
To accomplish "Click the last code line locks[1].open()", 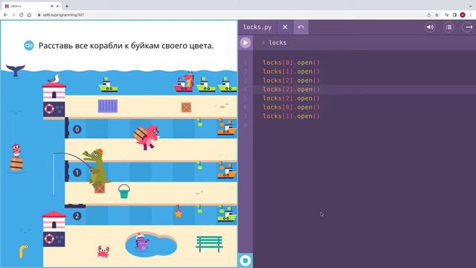I will [x=291, y=116].
